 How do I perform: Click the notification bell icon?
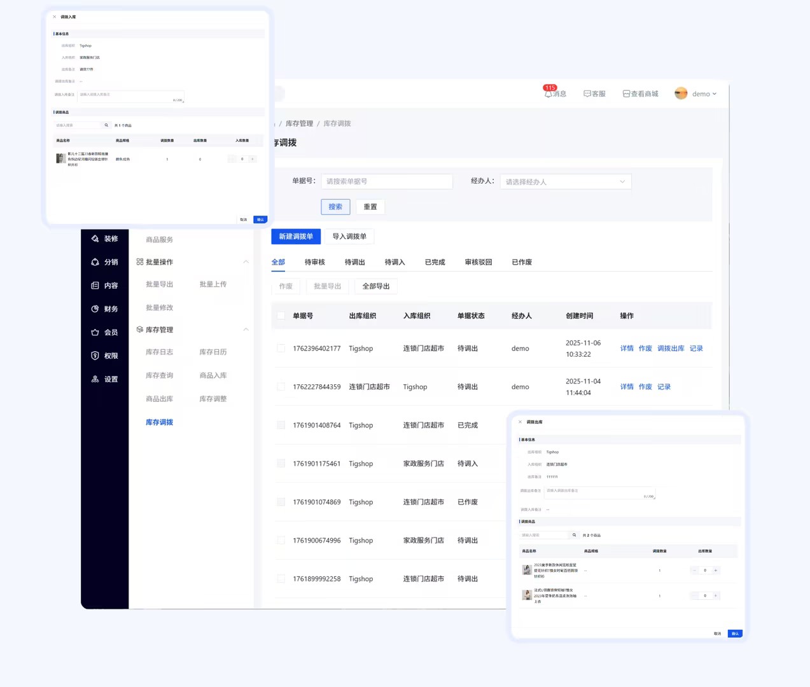[548, 94]
